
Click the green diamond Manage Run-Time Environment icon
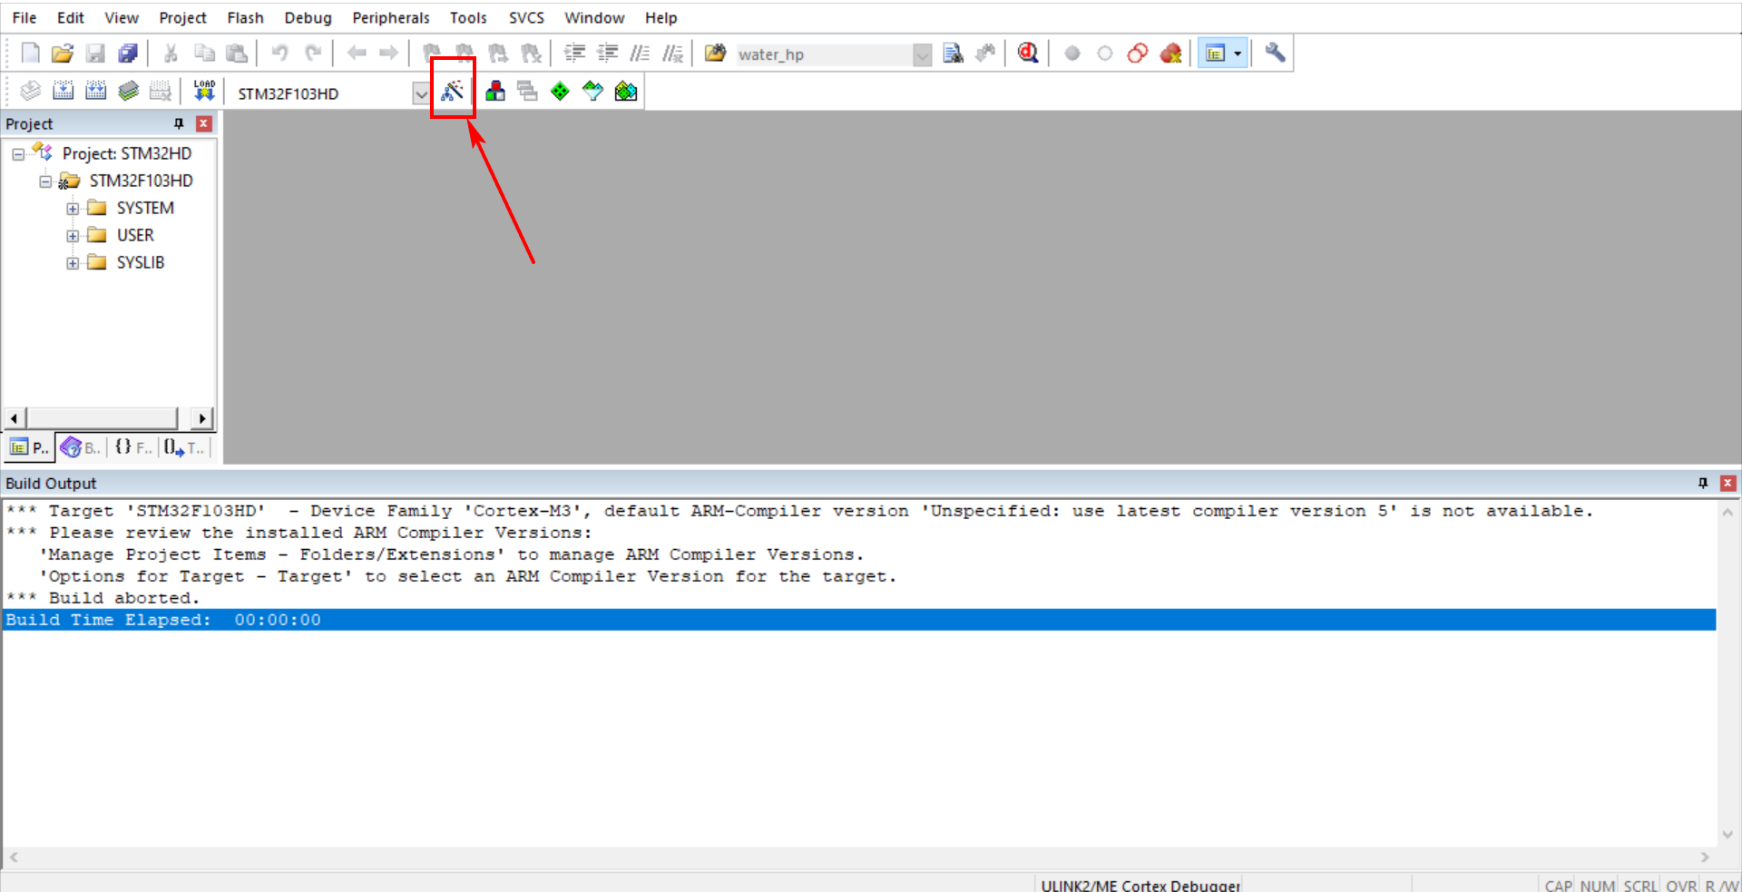point(560,91)
